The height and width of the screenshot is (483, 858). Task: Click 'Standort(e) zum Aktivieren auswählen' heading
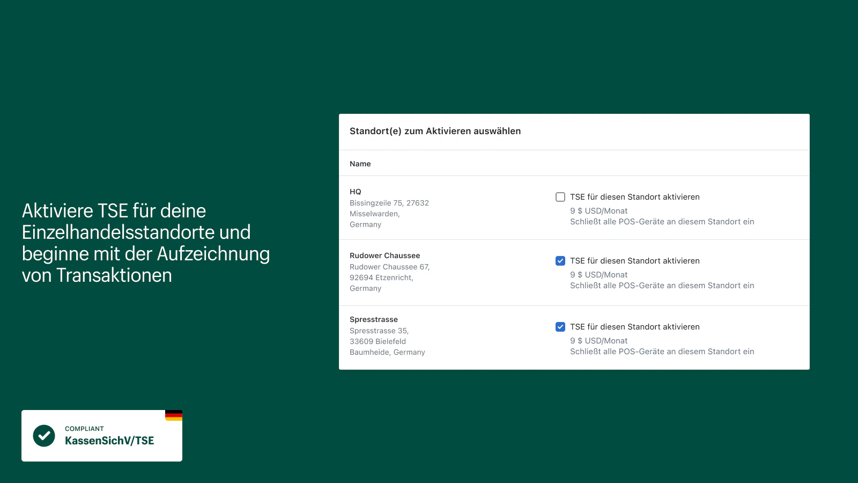click(x=435, y=131)
